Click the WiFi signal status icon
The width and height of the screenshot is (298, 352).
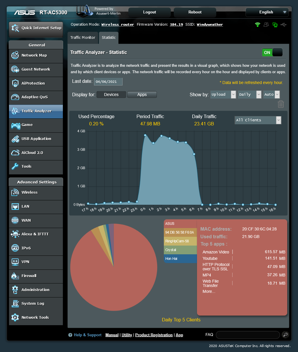coord(258,24)
